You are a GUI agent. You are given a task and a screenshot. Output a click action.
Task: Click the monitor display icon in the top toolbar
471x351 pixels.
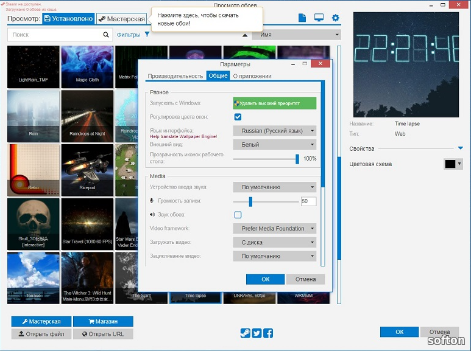coord(319,18)
